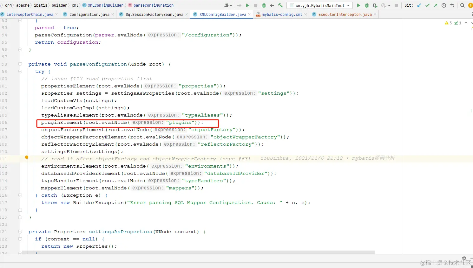Push commits with the green Git arrow

pyautogui.click(x=436, y=5)
